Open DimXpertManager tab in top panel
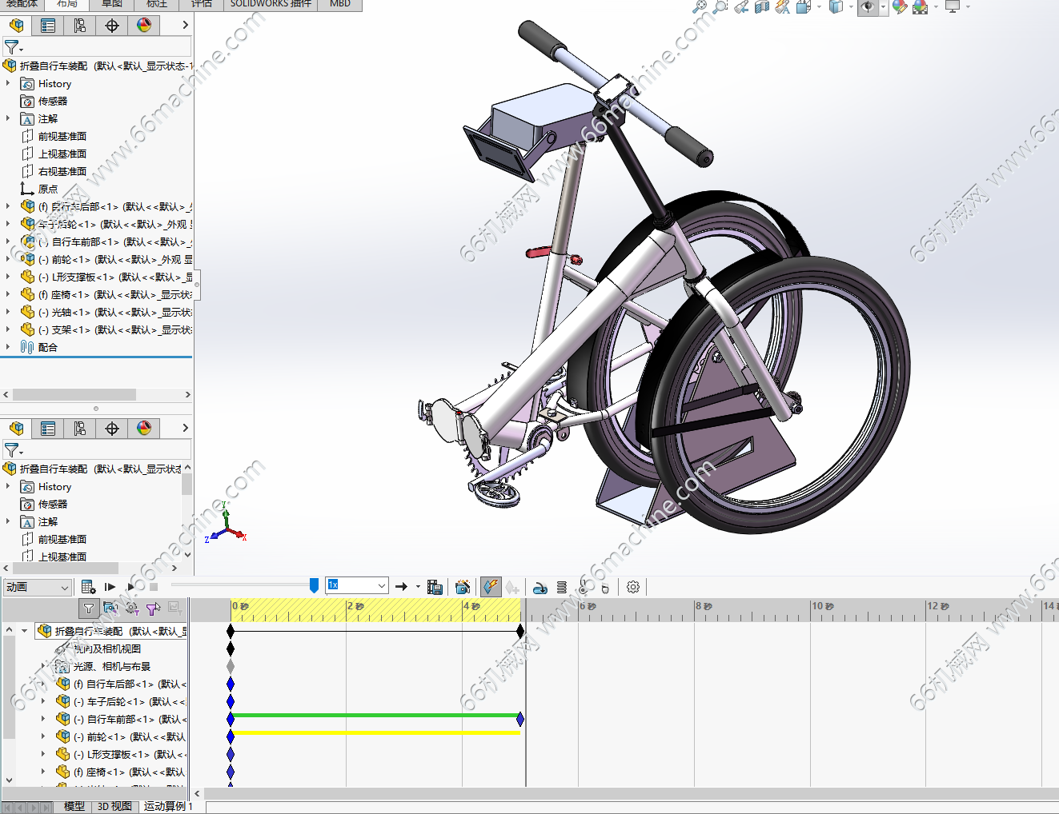Screen dimensions: 1059x814 pyautogui.click(x=112, y=26)
